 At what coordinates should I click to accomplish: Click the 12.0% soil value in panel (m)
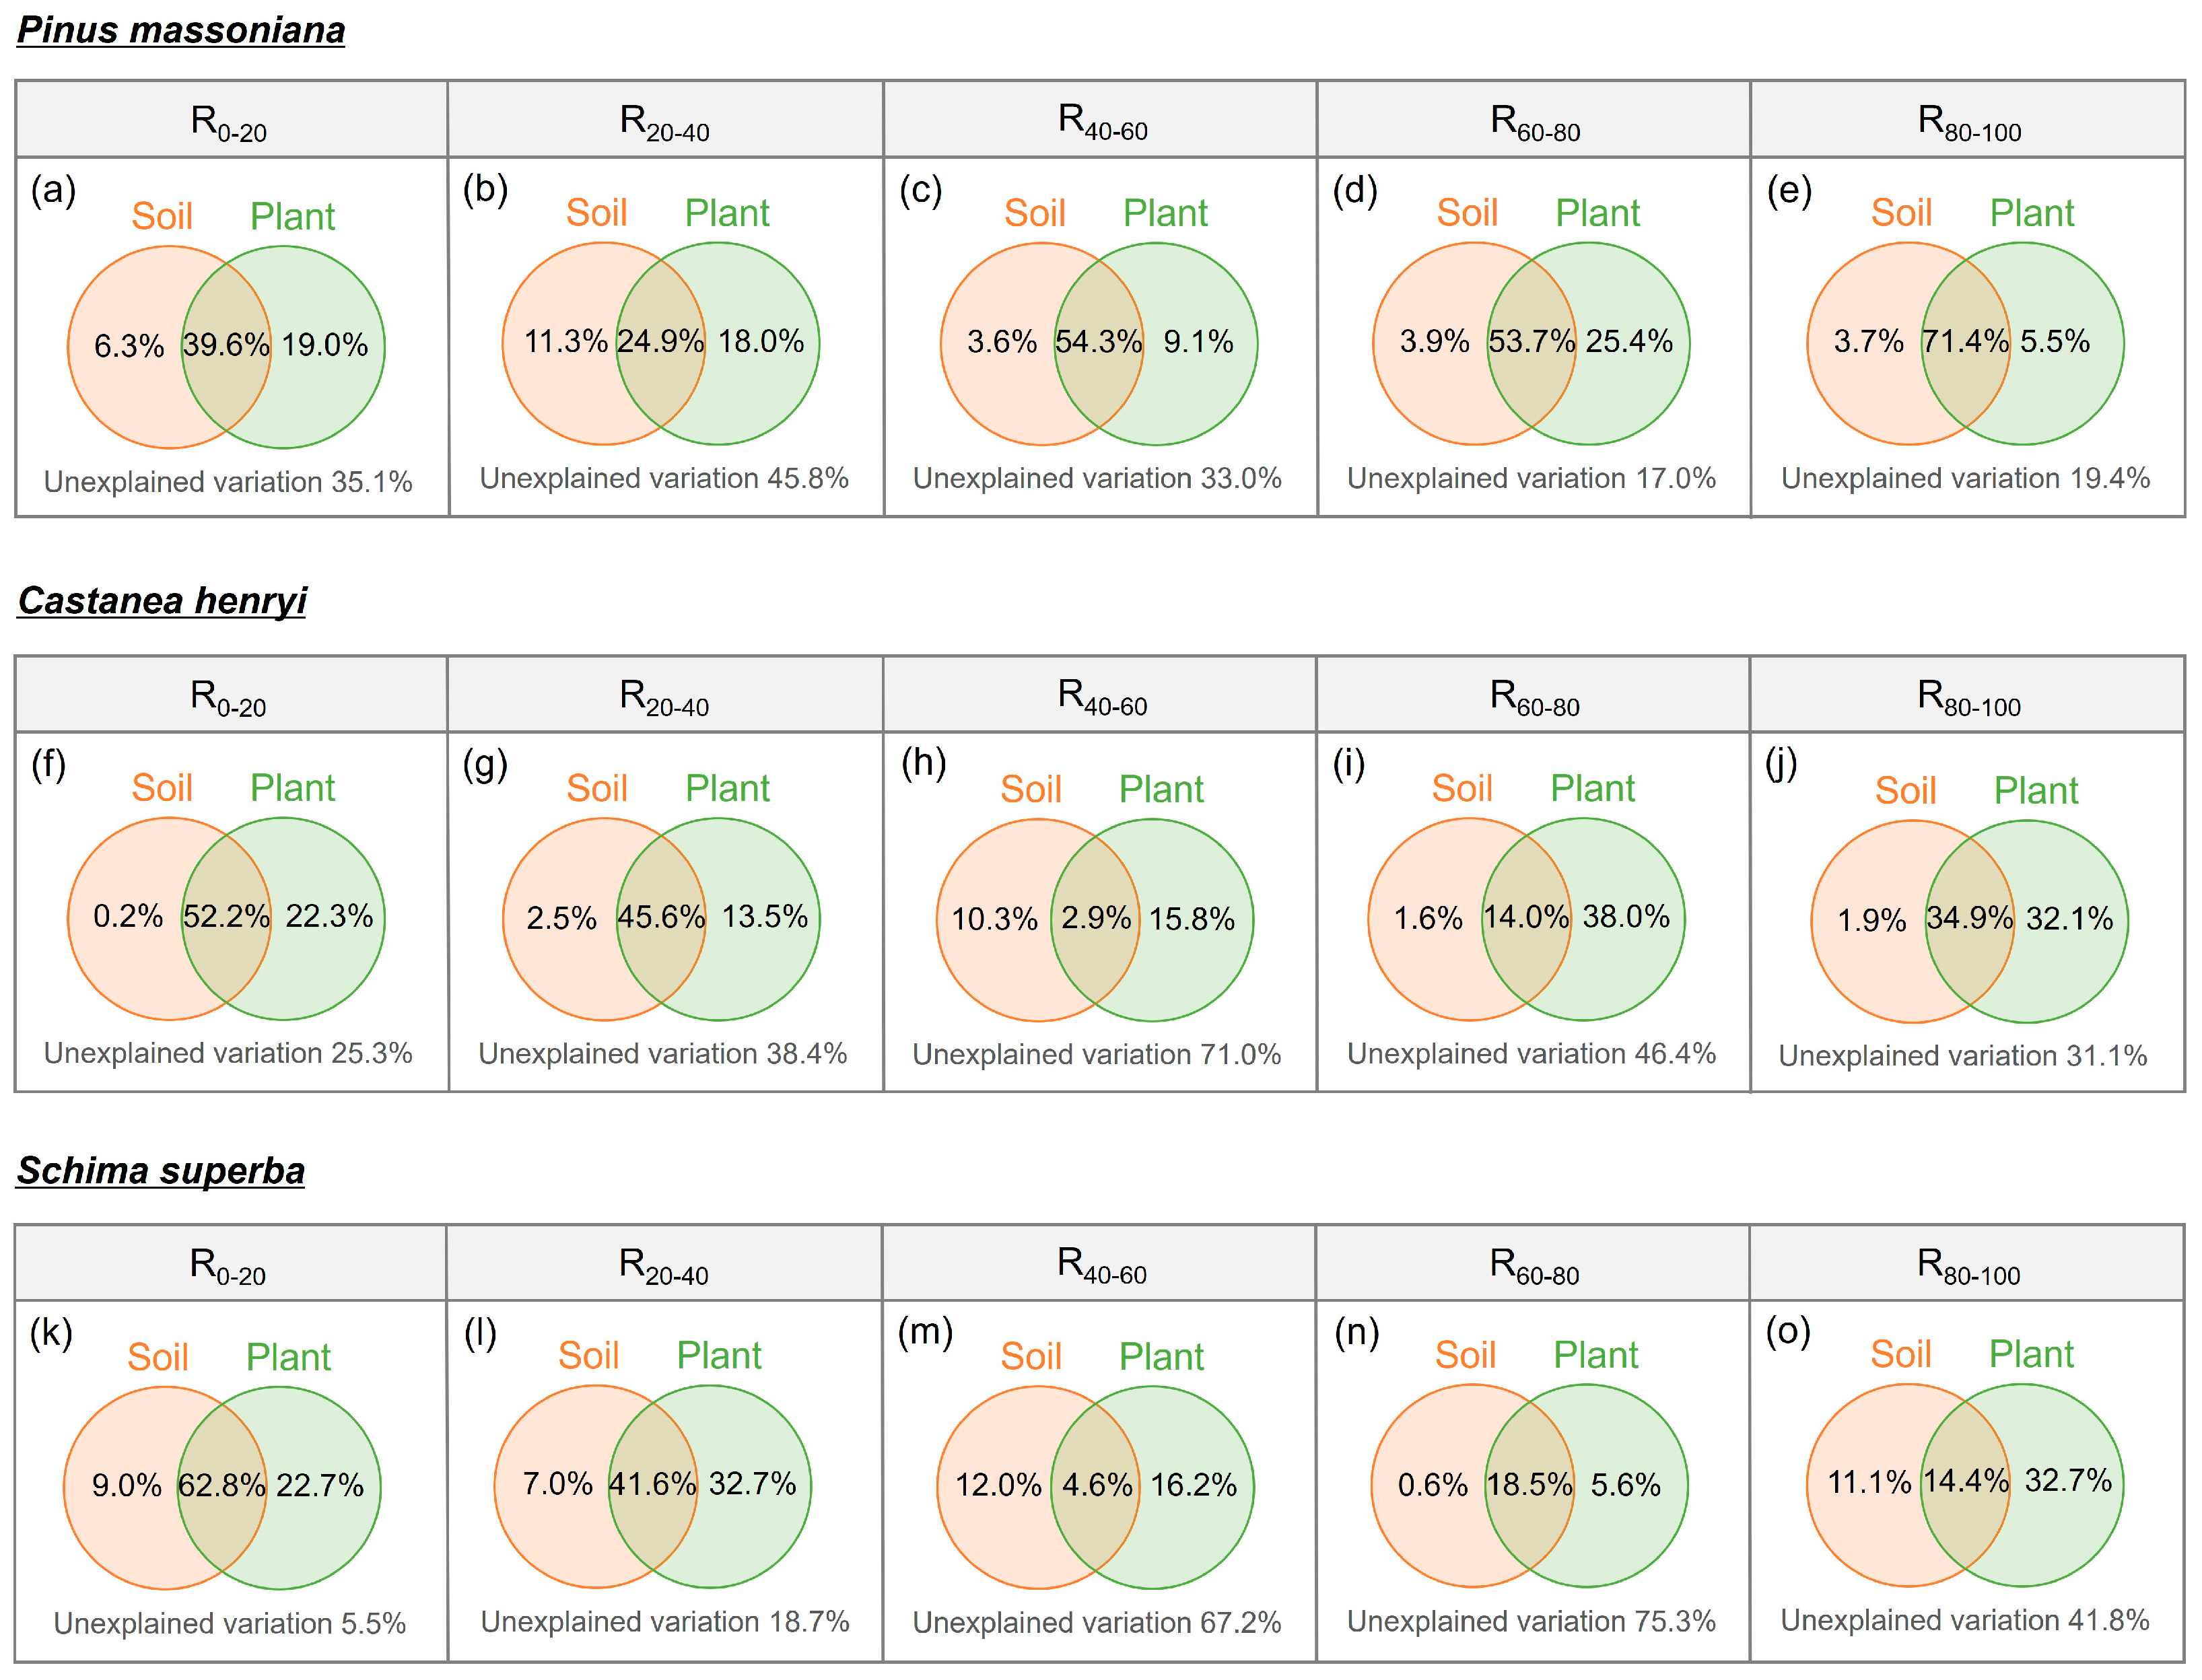click(998, 1485)
